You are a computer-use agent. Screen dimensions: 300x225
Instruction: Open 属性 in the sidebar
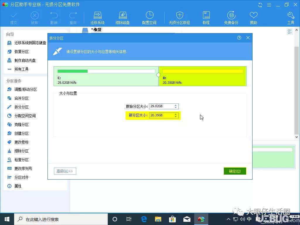coord(14,186)
